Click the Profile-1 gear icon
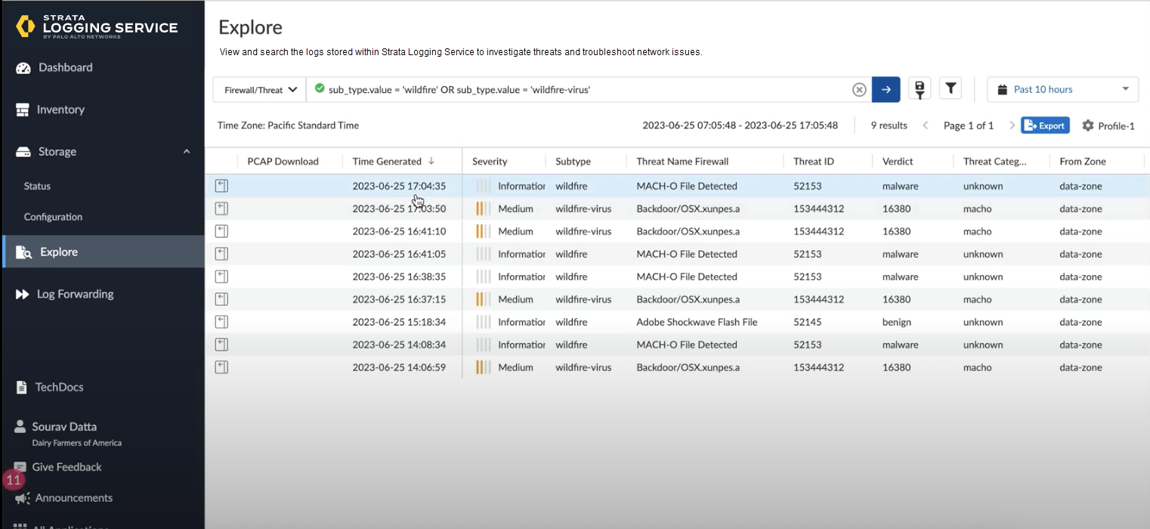This screenshot has height=529, width=1150. (x=1088, y=125)
